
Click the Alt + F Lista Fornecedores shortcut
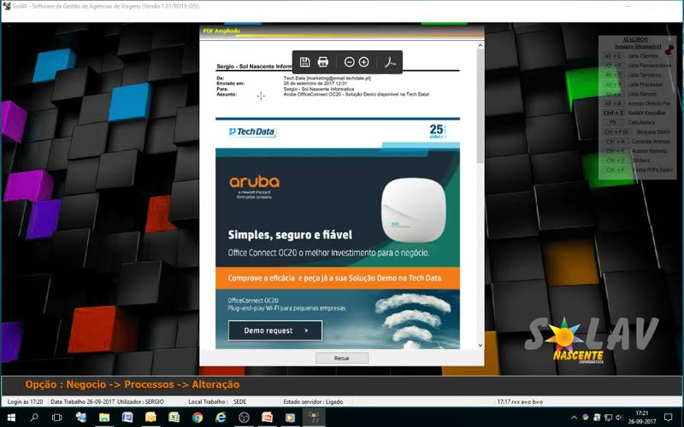point(637,66)
